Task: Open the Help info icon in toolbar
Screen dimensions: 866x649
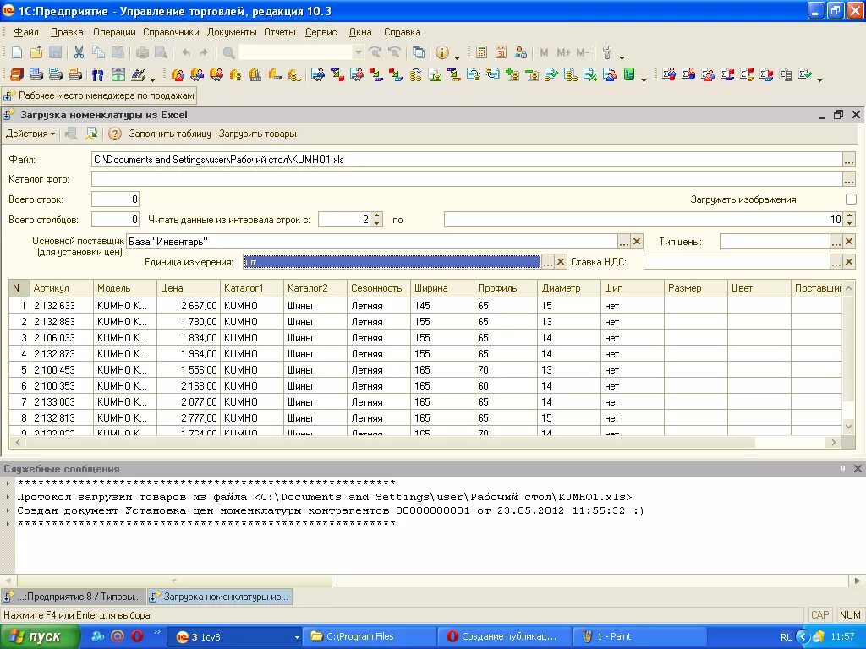Action: (441, 52)
